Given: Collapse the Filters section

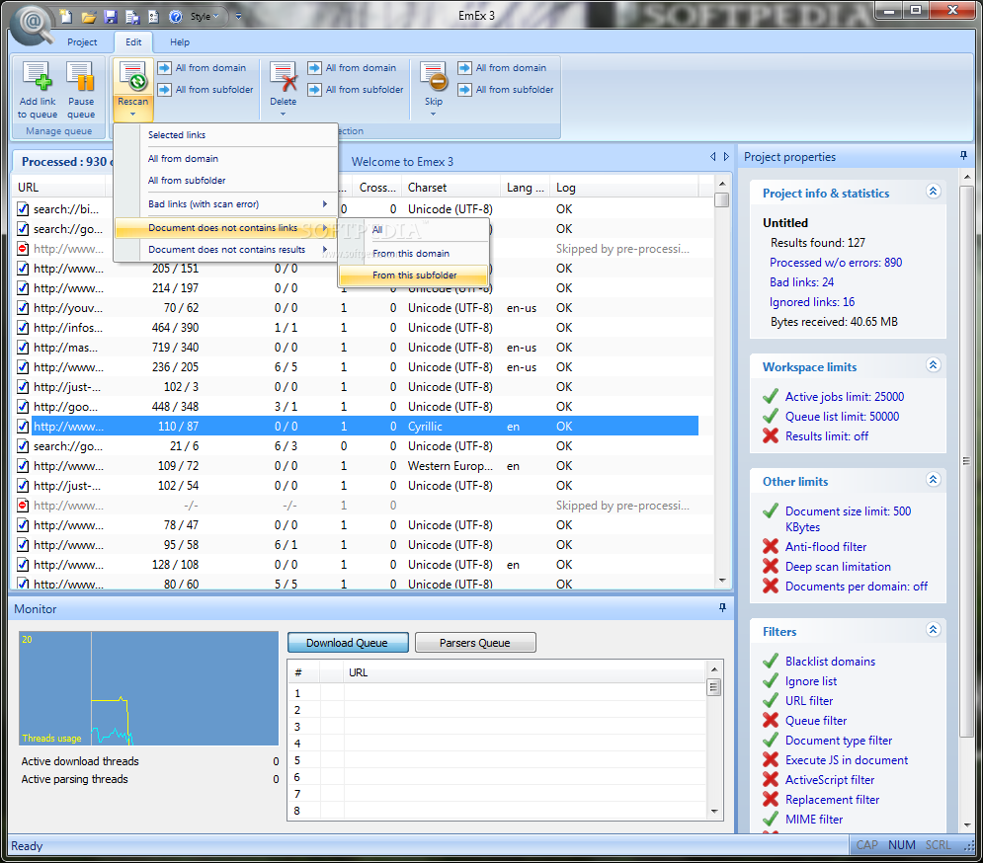Looking at the screenshot, I should point(933,629).
